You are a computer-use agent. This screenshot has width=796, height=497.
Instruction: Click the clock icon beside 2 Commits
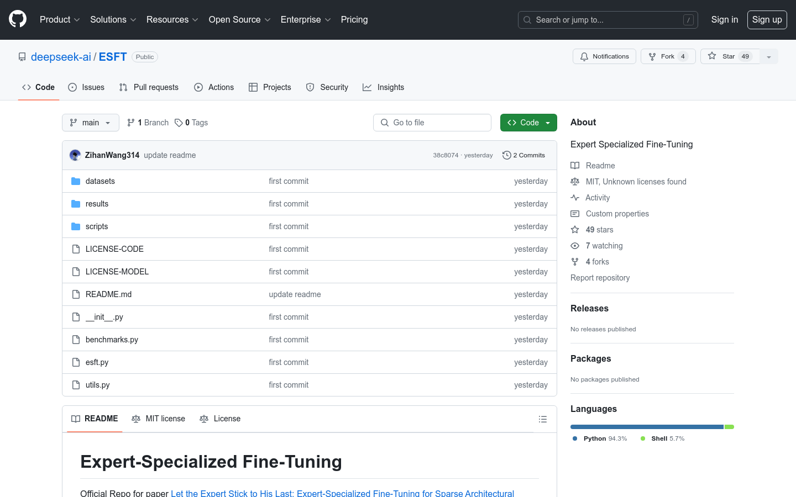pyautogui.click(x=506, y=155)
